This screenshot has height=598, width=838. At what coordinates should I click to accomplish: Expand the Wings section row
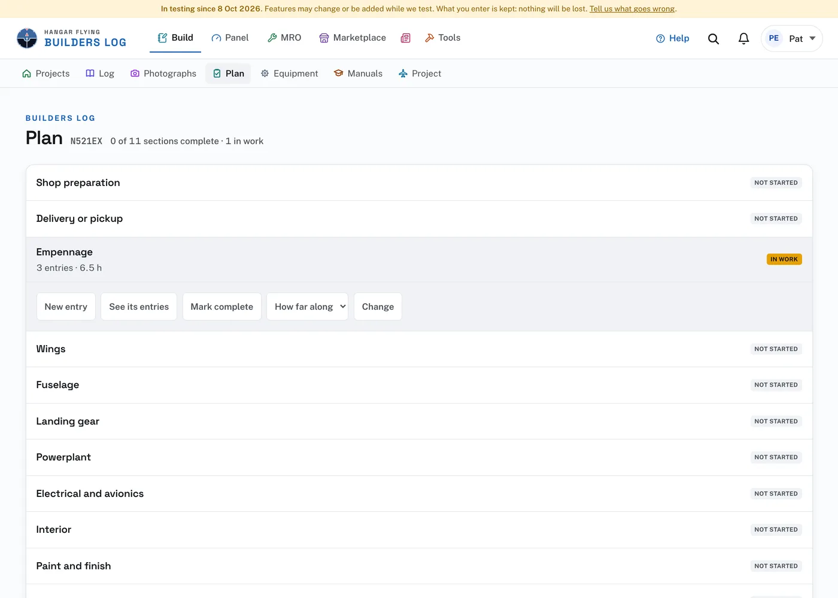point(419,349)
